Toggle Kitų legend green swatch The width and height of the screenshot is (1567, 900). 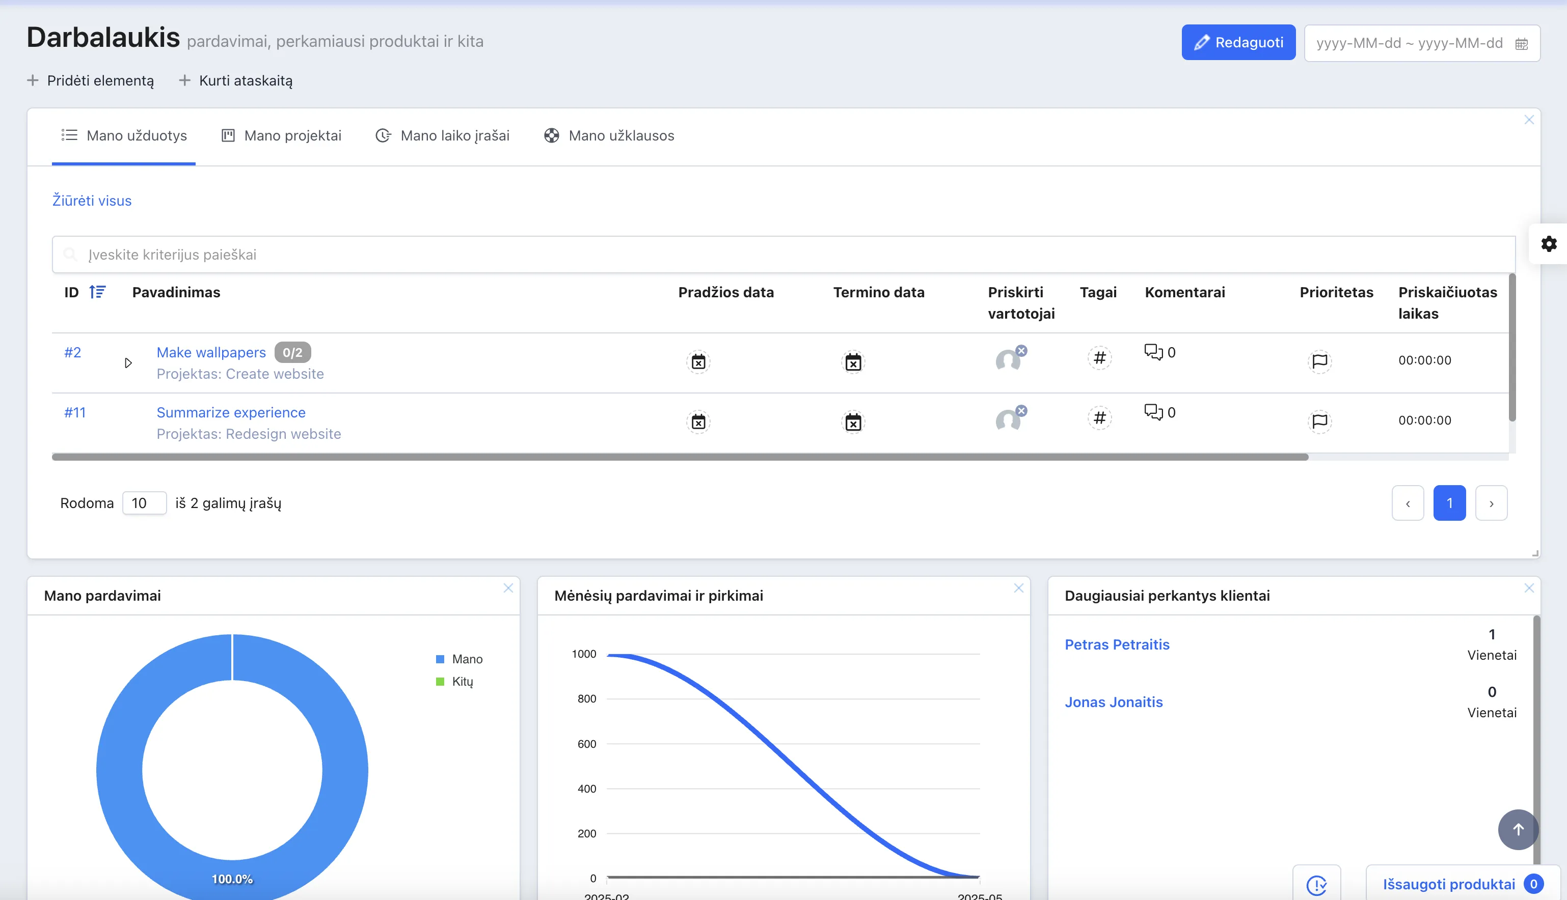pyautogui.click(x=440, y=681)
